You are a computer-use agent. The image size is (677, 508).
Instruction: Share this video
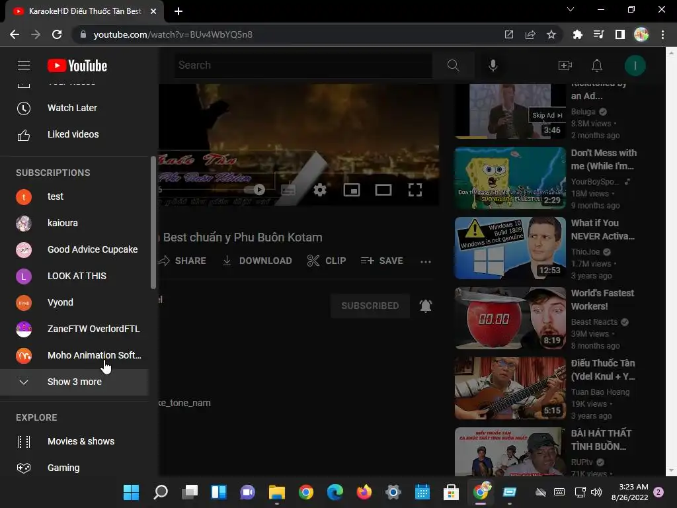click(x=182, y=261)
